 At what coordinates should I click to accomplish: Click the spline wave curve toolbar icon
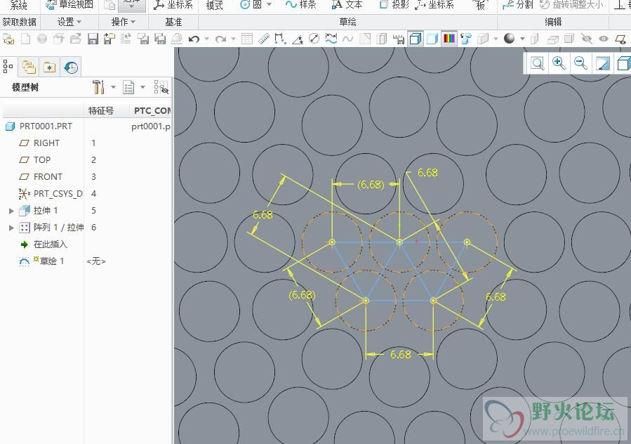click(347, 39)
